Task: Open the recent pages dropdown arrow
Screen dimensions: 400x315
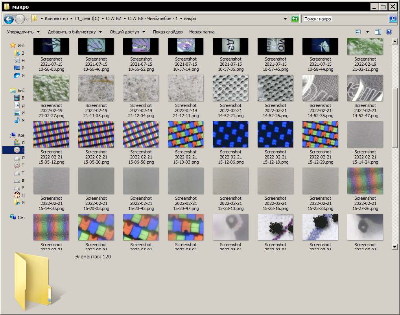Action: 28,19
